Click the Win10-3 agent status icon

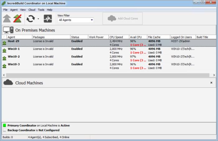(4, 66)
